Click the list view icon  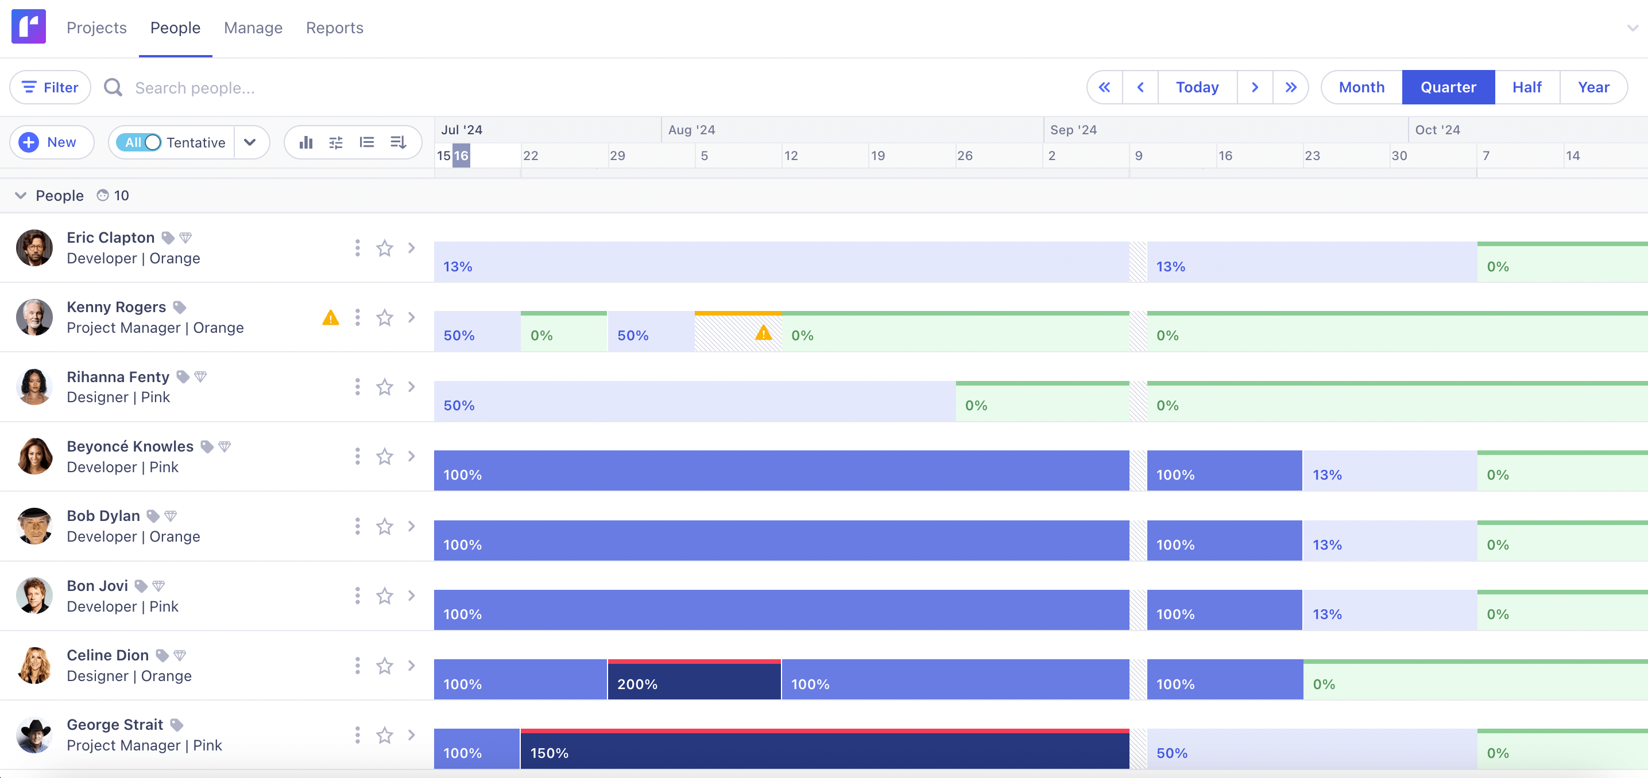366,142
